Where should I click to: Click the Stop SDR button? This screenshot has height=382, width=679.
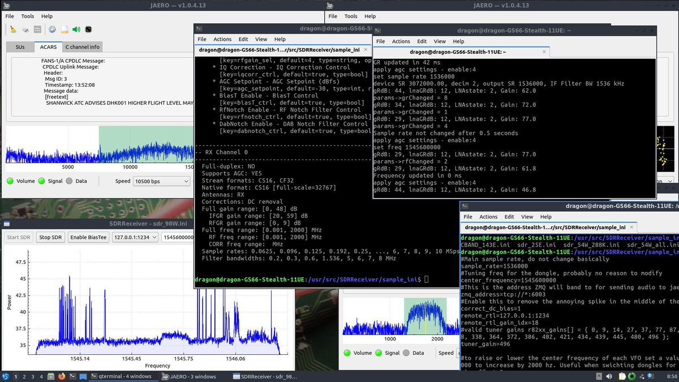click(50, 238)
